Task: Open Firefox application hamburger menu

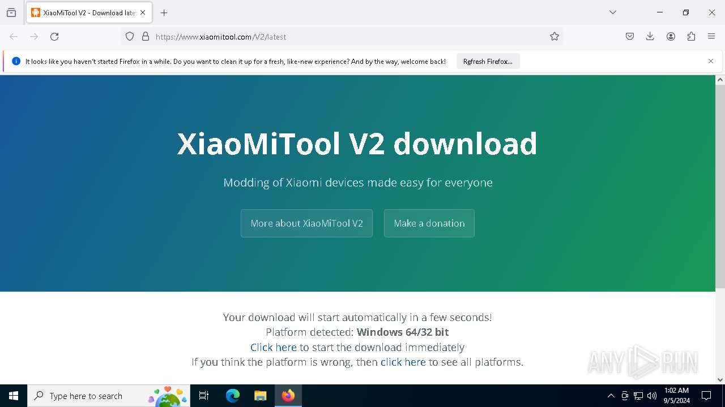Action: click(711, 37)
